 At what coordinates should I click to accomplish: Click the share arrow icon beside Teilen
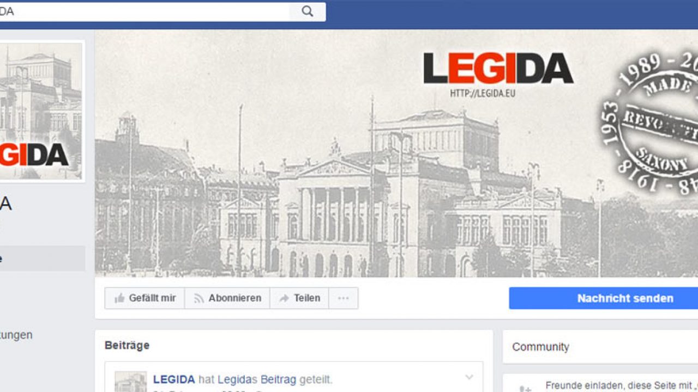coord(284,298)
